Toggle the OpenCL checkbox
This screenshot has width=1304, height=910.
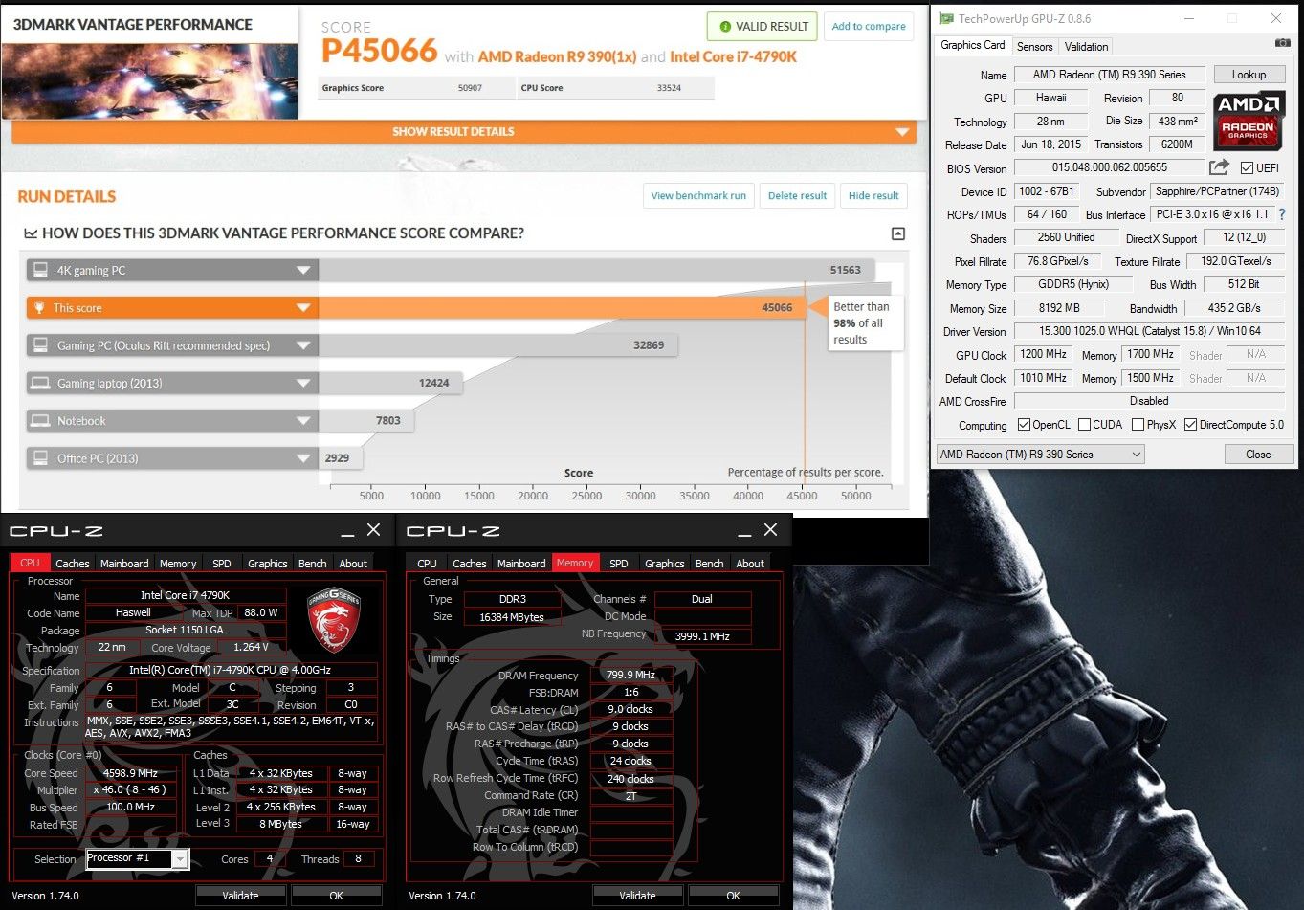1024,425
